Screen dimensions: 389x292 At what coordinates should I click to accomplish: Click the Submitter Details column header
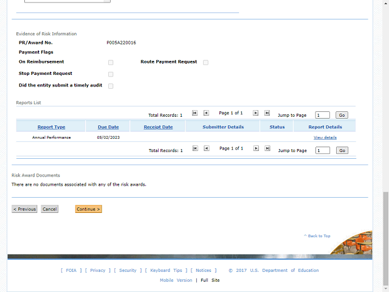(223, 127)
